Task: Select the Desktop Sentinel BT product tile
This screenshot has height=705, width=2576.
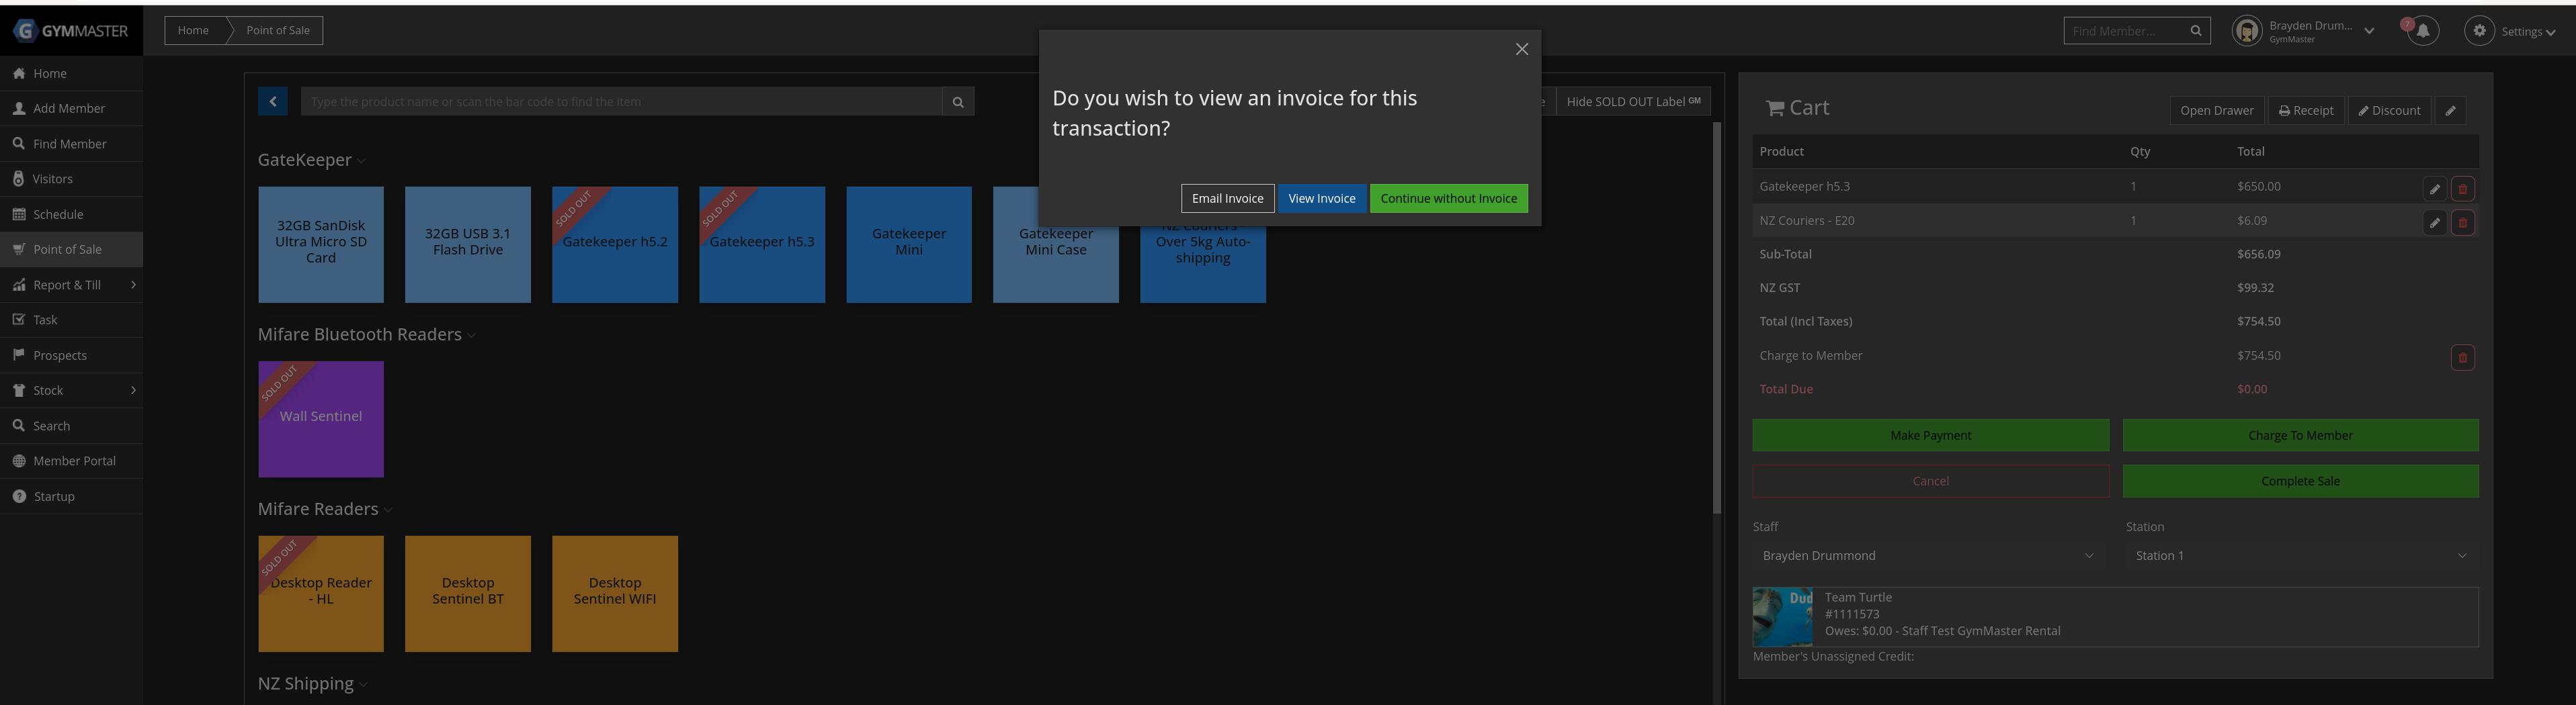Action: (468, 594)
